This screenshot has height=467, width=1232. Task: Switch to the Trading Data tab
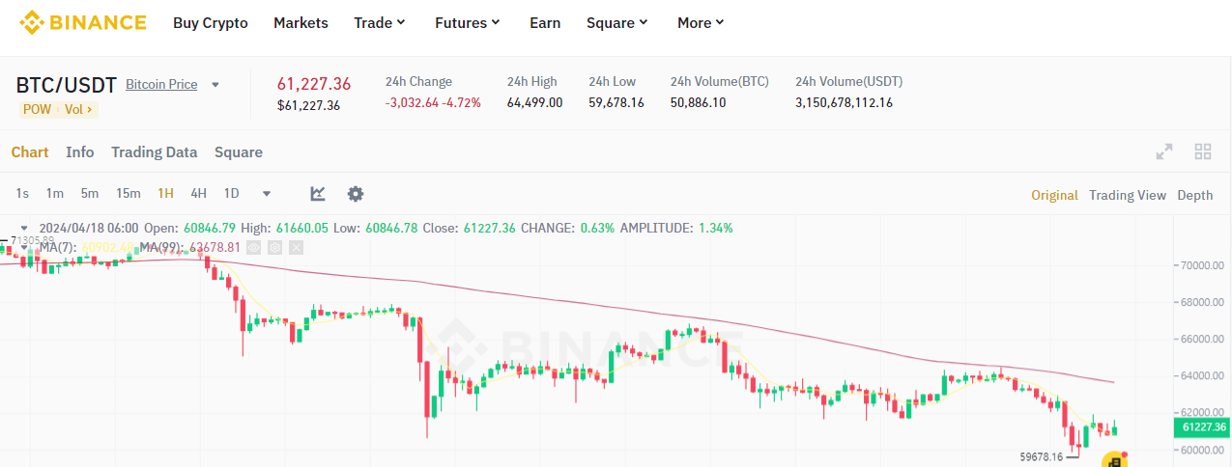154,152
